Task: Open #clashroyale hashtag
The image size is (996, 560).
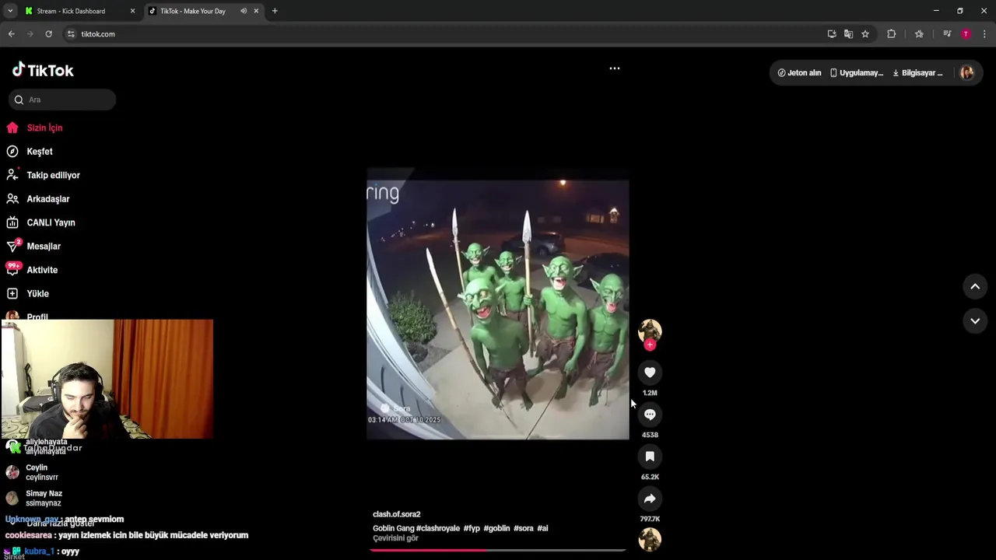Action: tap(438, 528)
